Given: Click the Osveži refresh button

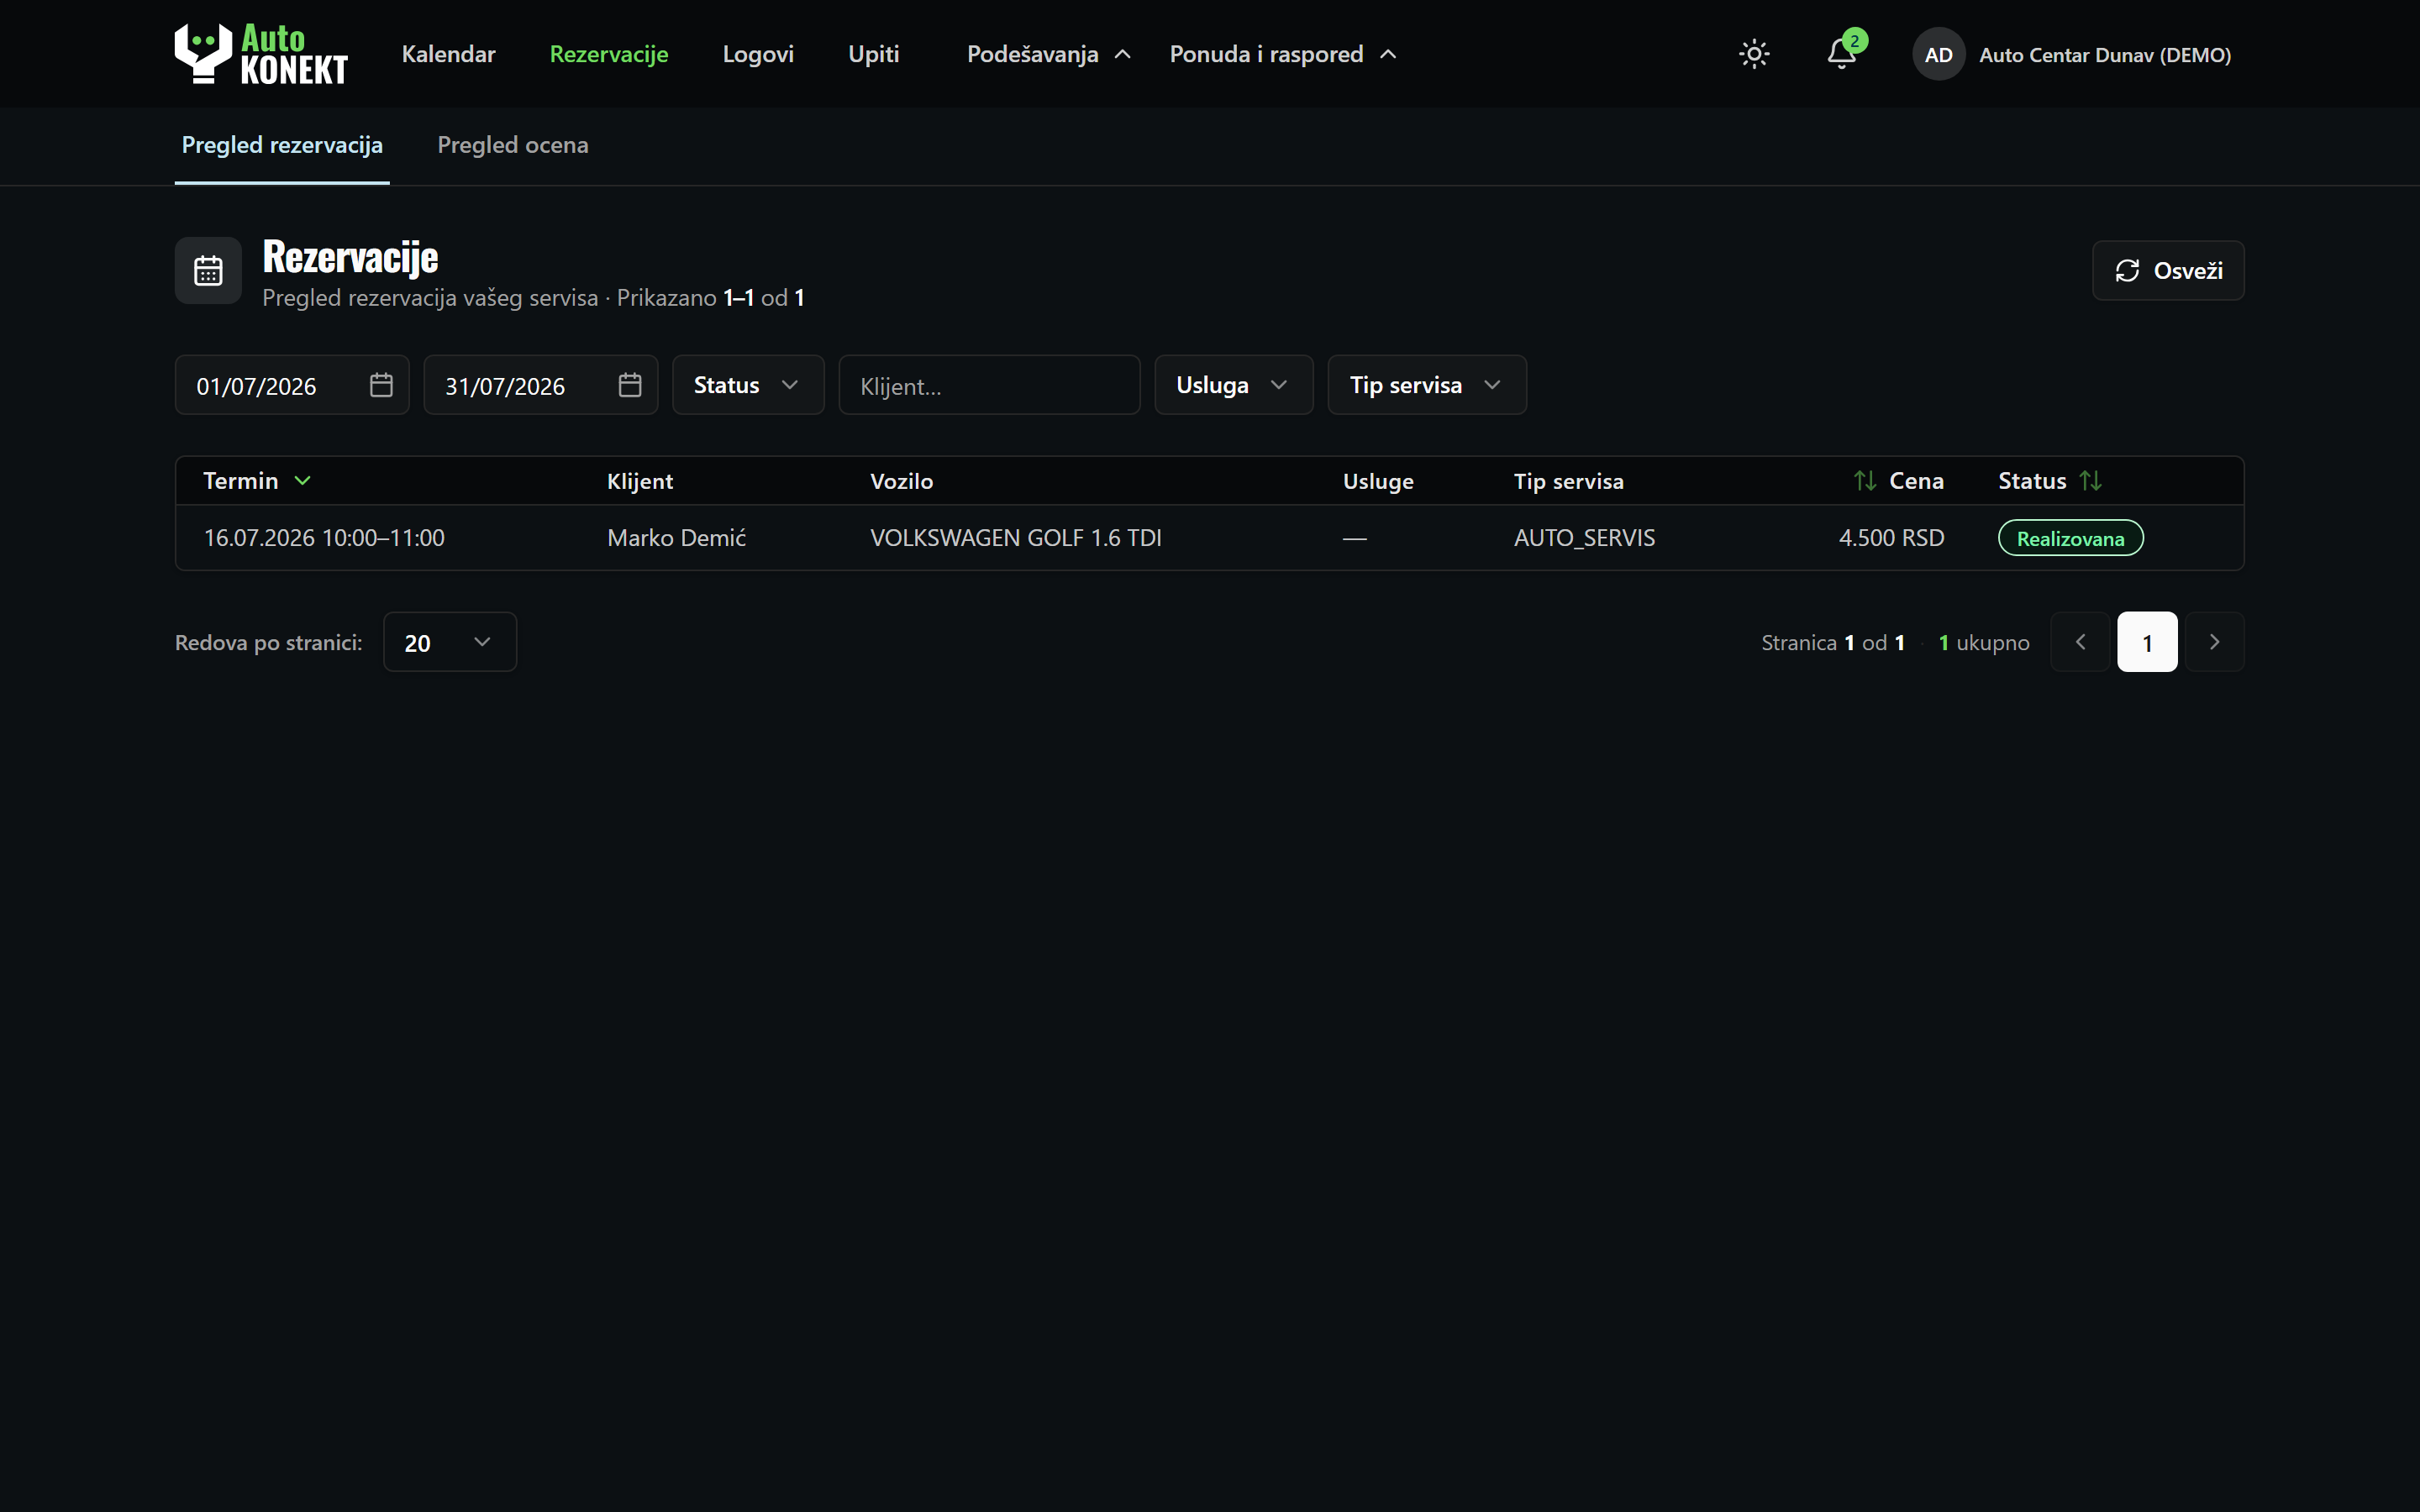Looking at the screenshot, I should coord(2168,270).
